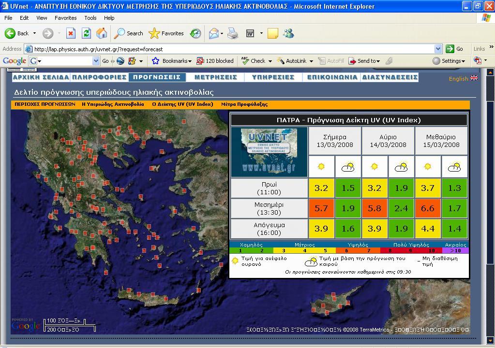
Task: Open ΥΠΗΡΕΣΙΕΣ site tab
Action: click(x=273, y=77)
